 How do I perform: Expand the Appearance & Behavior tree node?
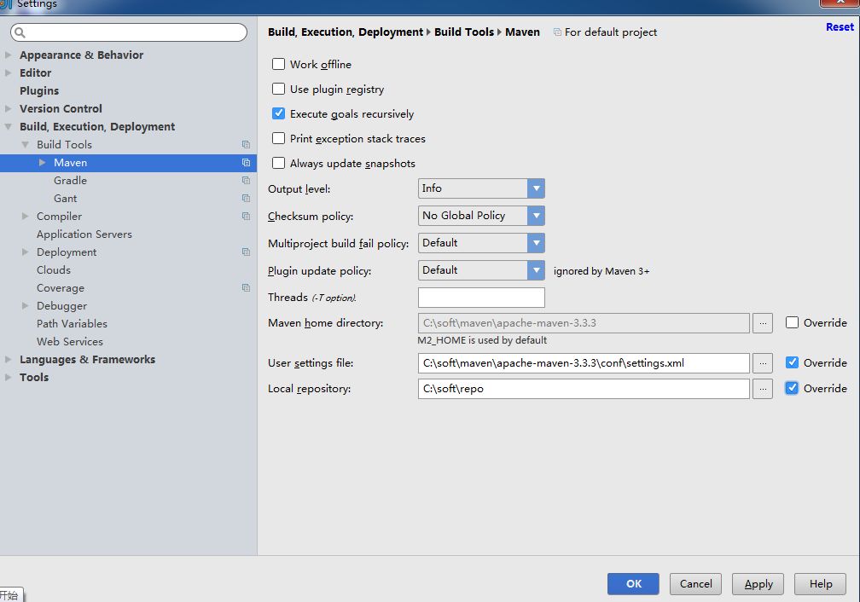[9, 55]
